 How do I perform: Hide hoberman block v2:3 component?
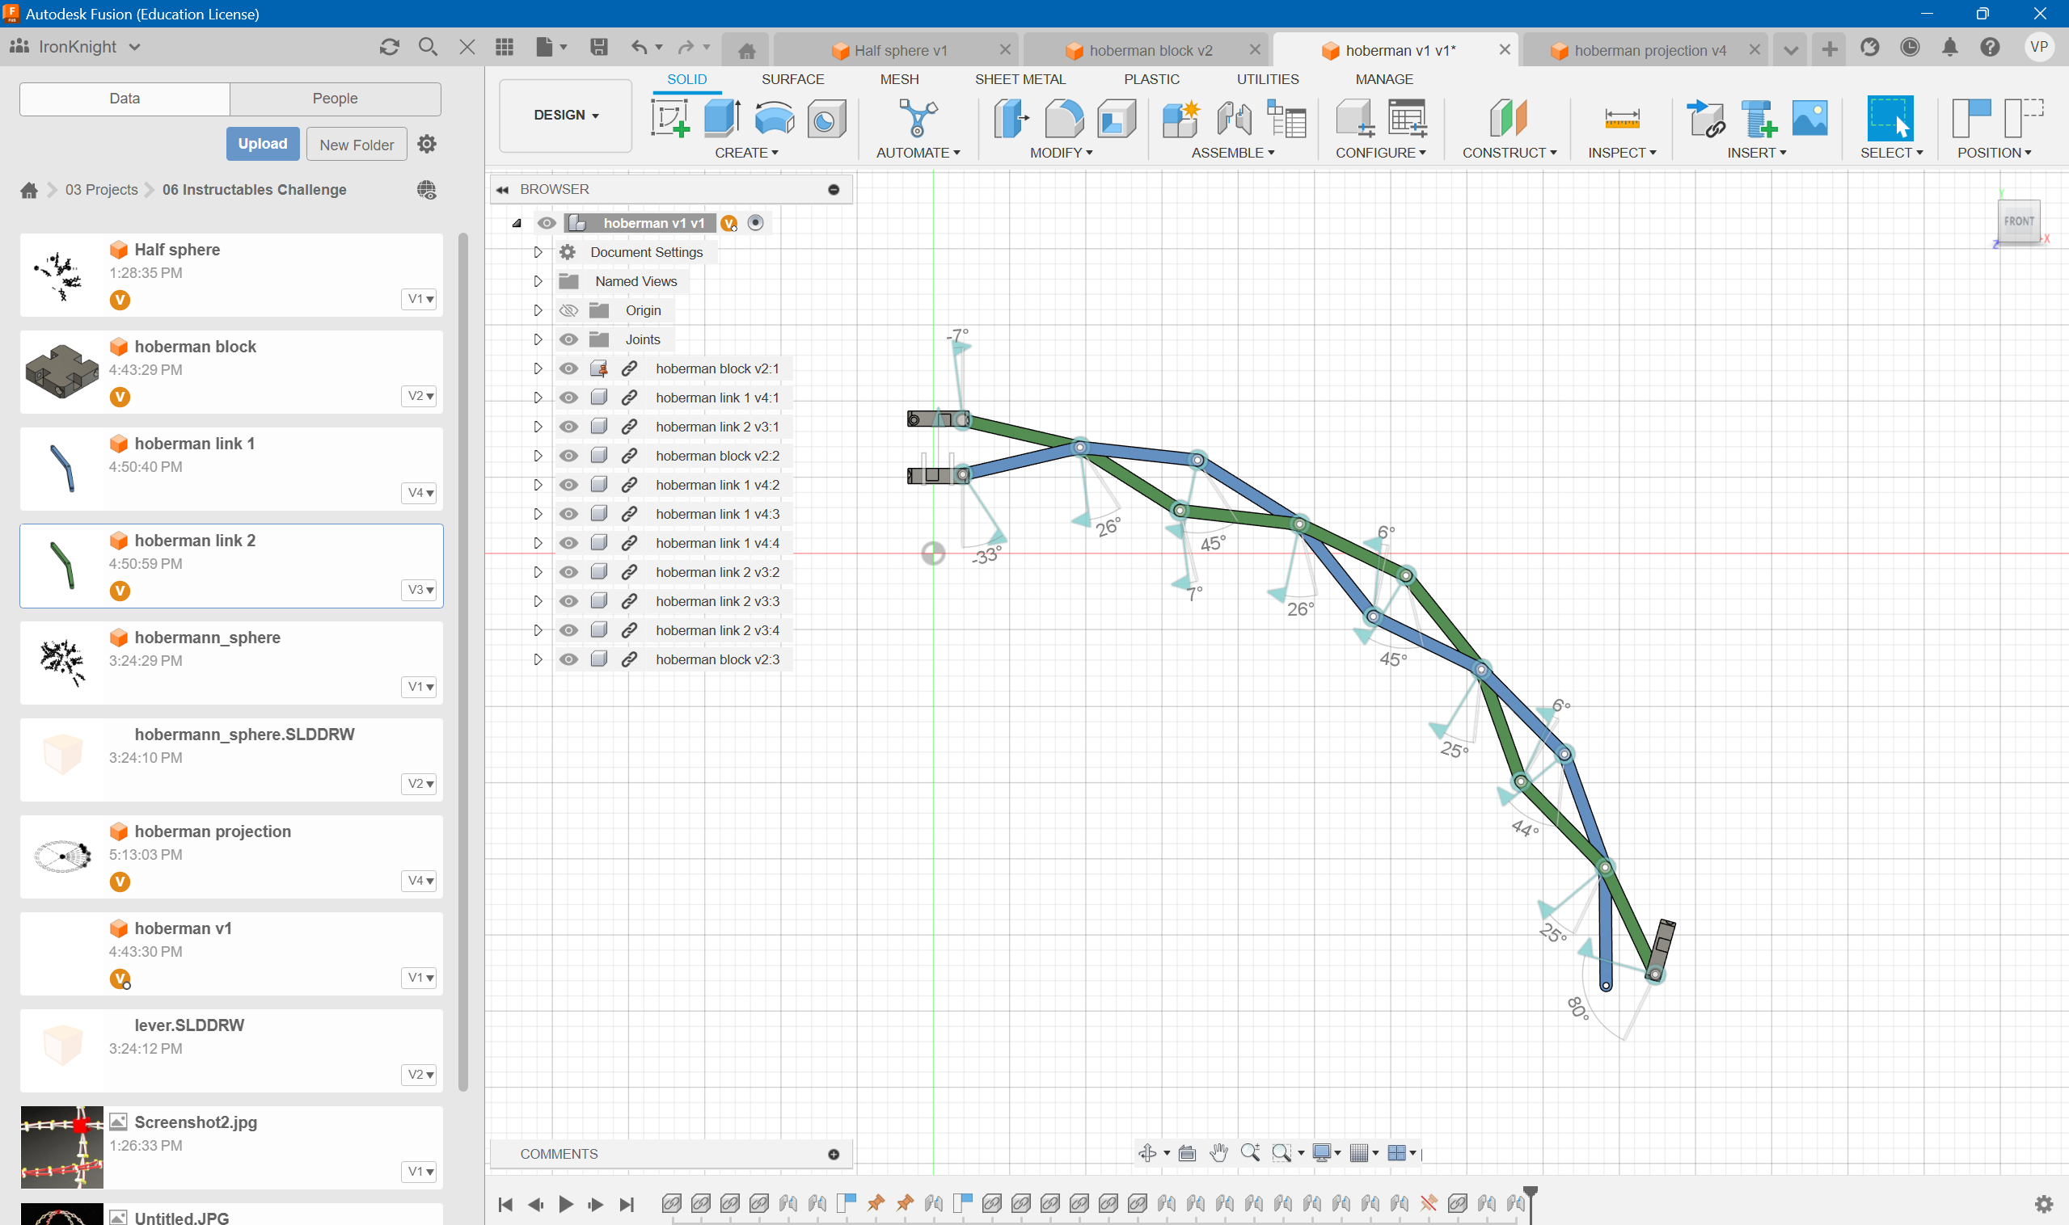click(x=568, y=659)
